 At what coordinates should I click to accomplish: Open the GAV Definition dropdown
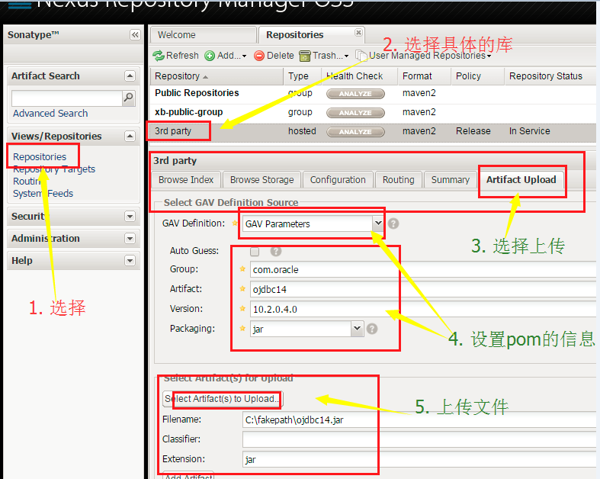coord(377,223)
